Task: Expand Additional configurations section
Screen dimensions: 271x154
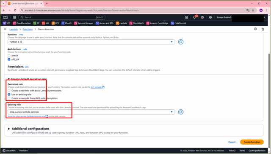Action: 29,129
